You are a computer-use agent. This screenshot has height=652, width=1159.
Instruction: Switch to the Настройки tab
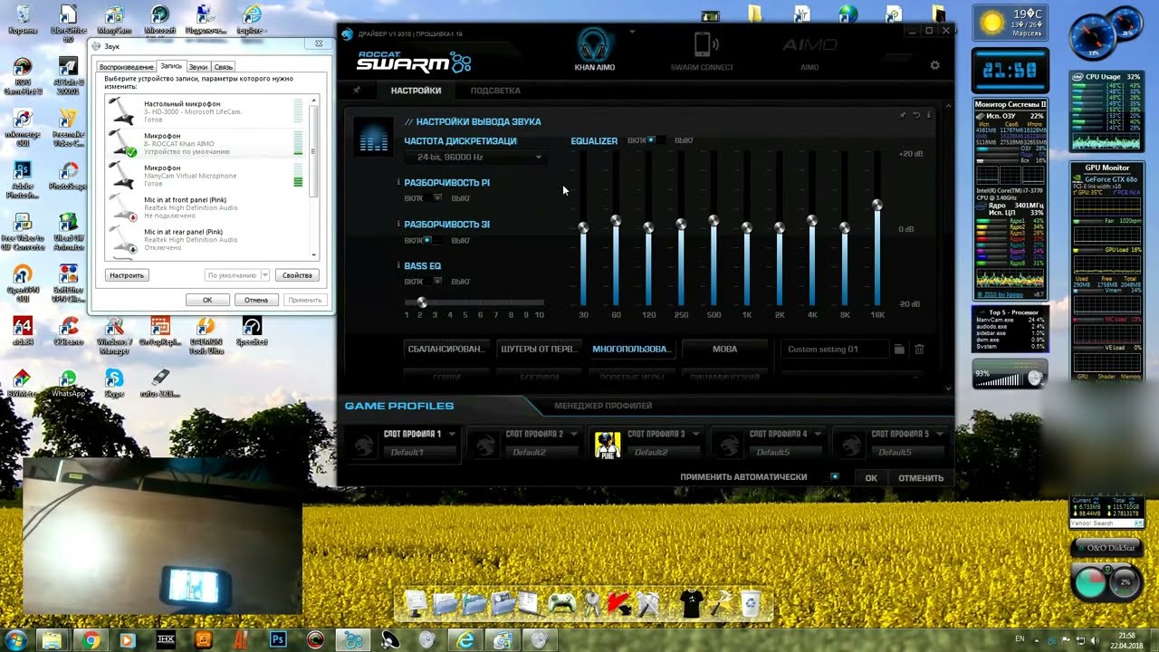click(416, 91)
